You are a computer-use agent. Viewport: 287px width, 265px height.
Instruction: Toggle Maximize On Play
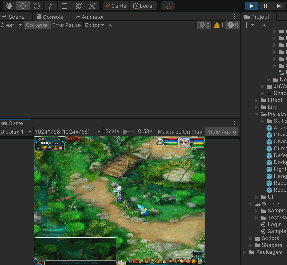[x=180, y=132]
